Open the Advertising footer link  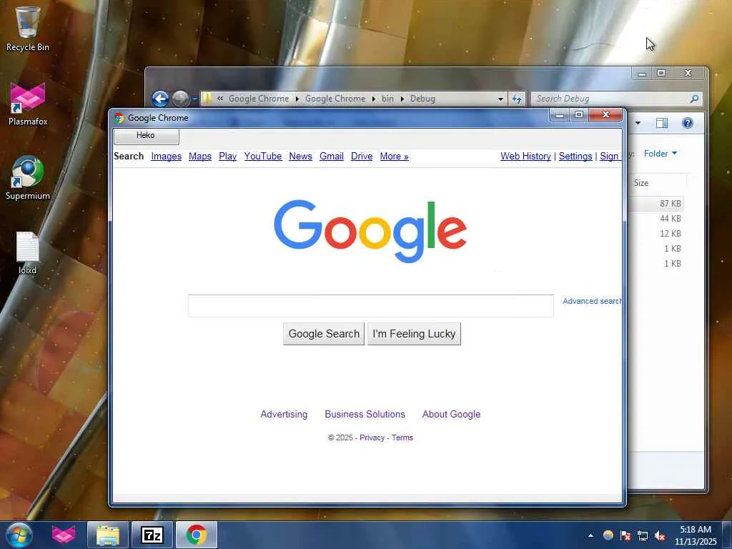(x=284, y=414)
